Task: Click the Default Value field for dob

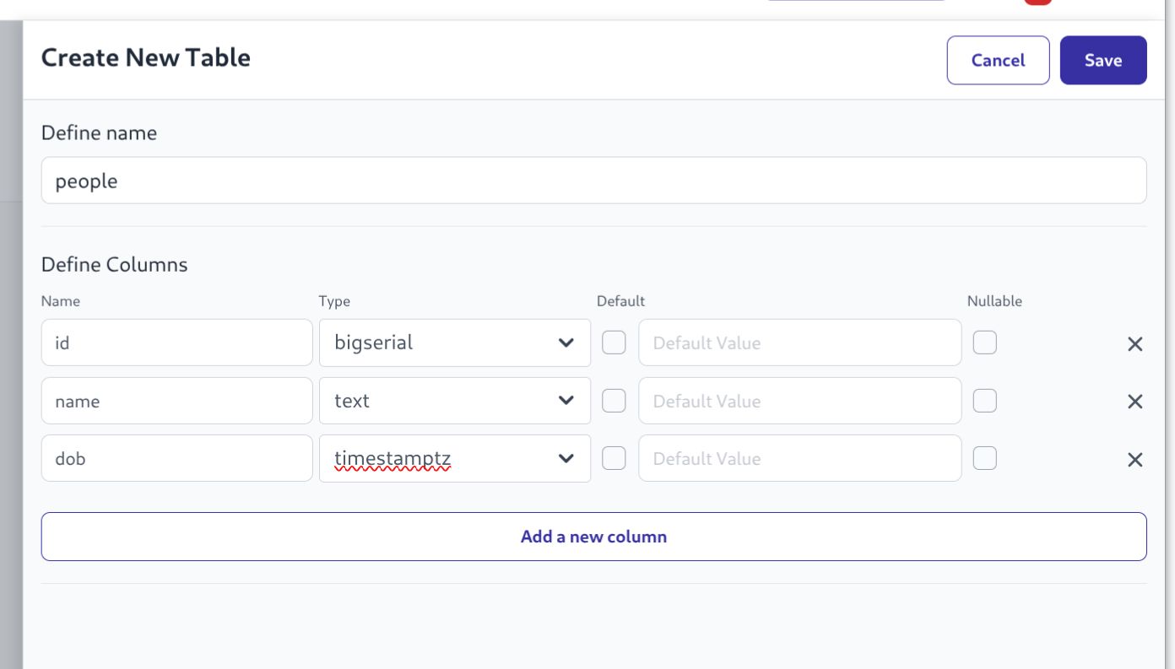Action: [x=799, y=458]
